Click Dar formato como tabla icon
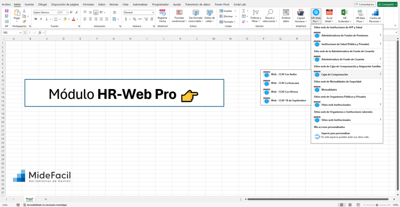 click(x=196, y=12)
